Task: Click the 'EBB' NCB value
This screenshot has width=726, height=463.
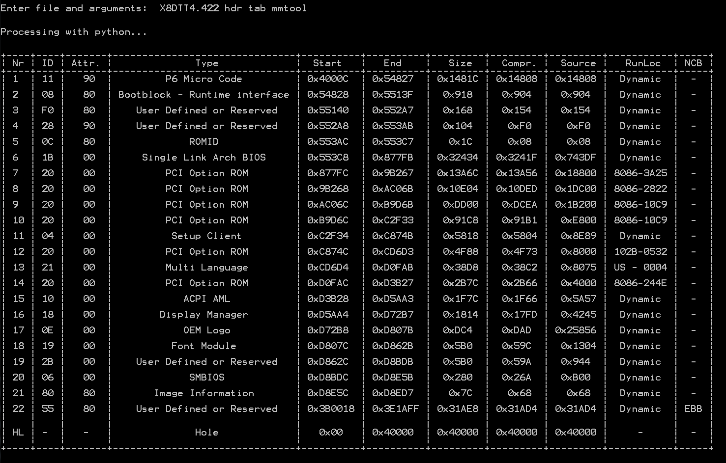Action: 693,409
